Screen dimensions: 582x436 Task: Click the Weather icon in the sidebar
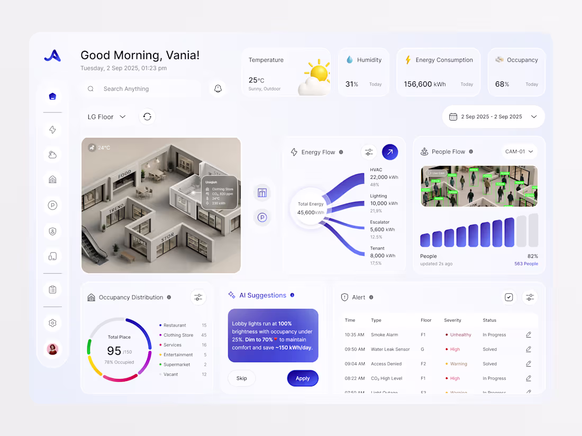[x=52, y=154]
